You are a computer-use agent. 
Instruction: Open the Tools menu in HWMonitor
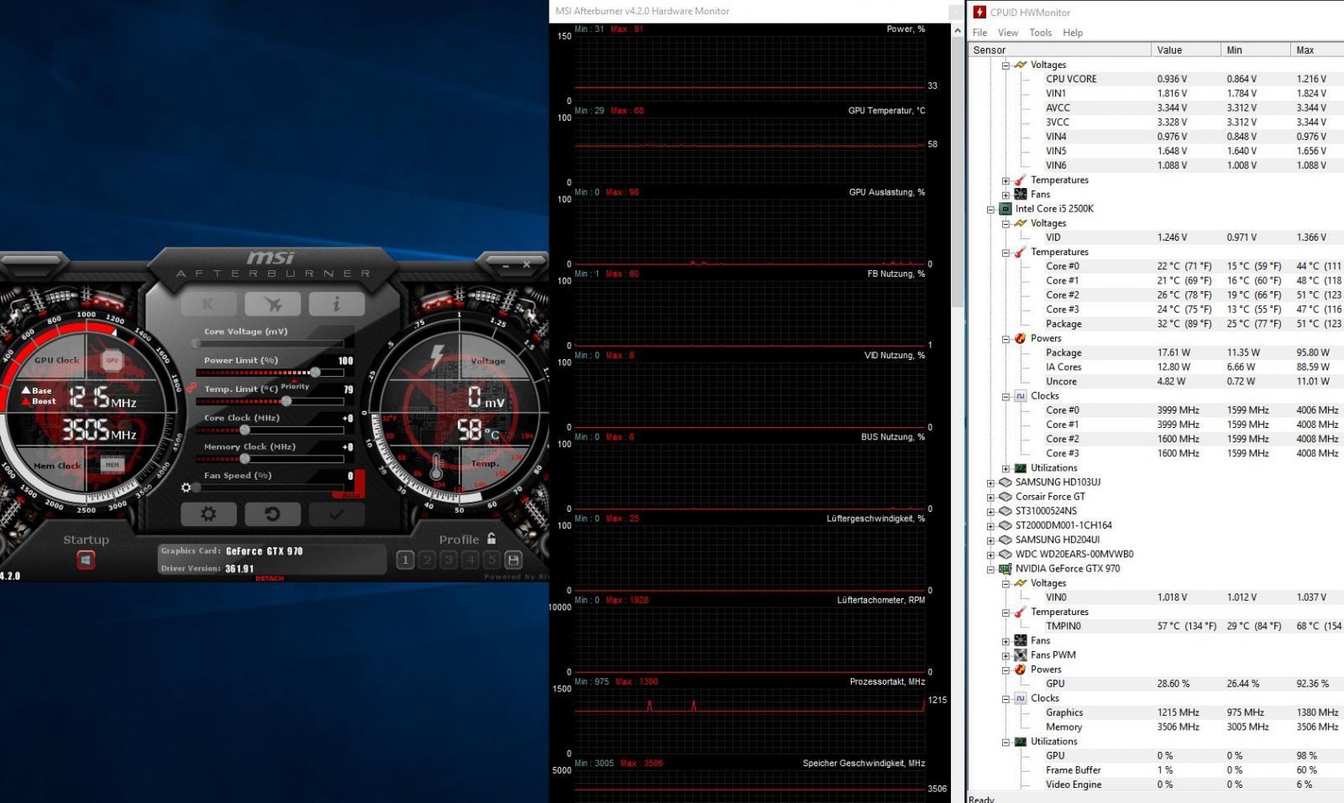1041,33
